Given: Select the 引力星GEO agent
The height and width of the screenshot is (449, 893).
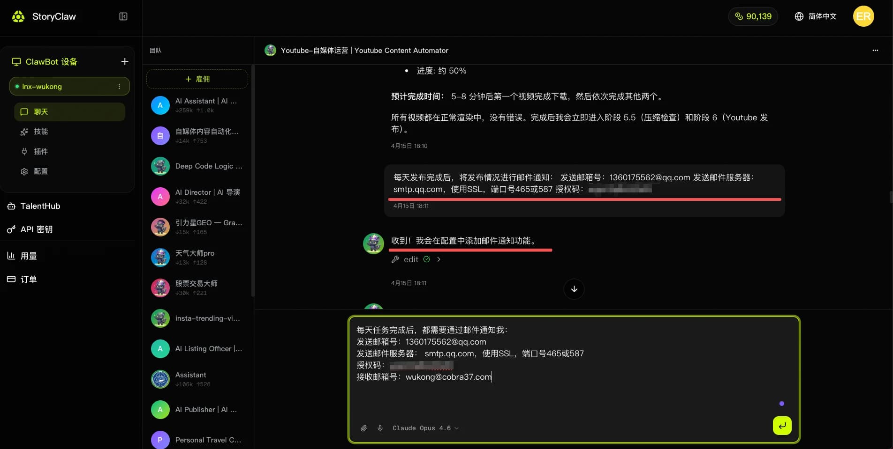Looking at the screenshot, I should point(197,227).
